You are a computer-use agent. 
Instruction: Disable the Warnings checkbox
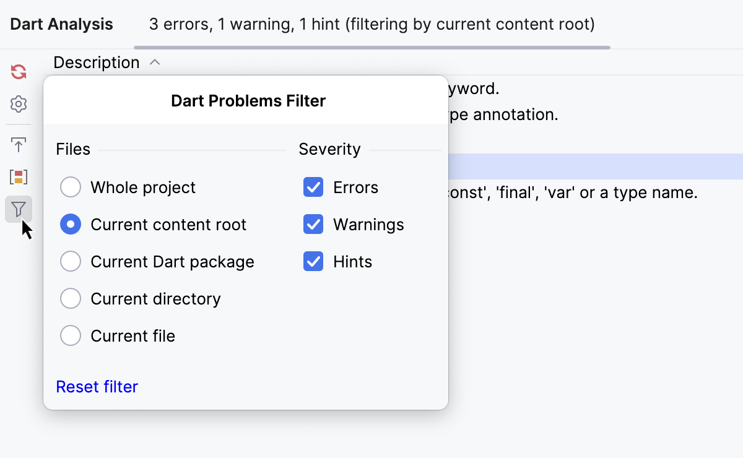pos(313,224)
